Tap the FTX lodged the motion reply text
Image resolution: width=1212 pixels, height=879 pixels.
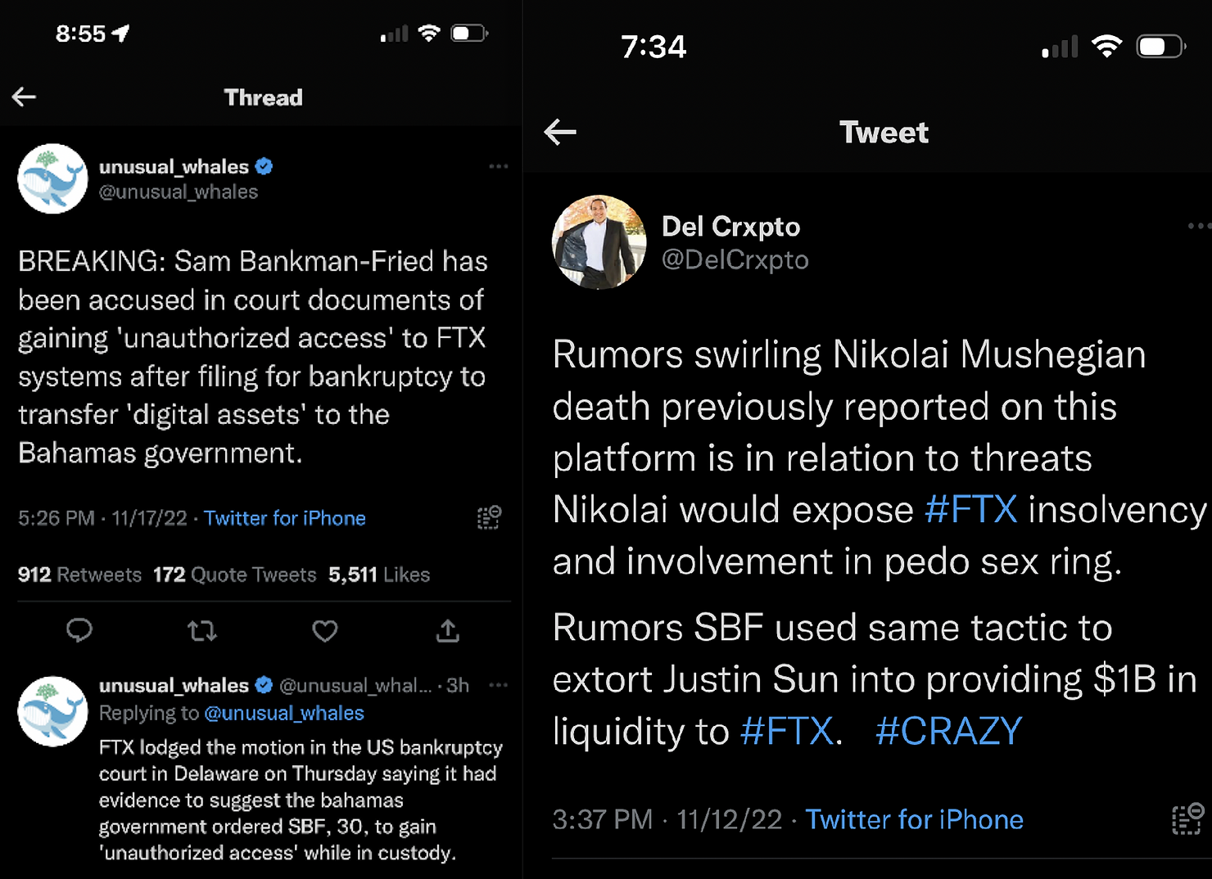click(301, 800)
